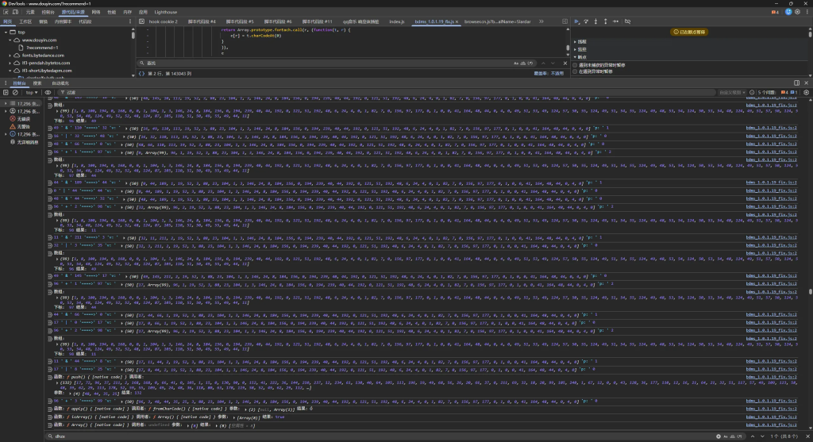Toggle match case in search bar

(x=517, y=62)
